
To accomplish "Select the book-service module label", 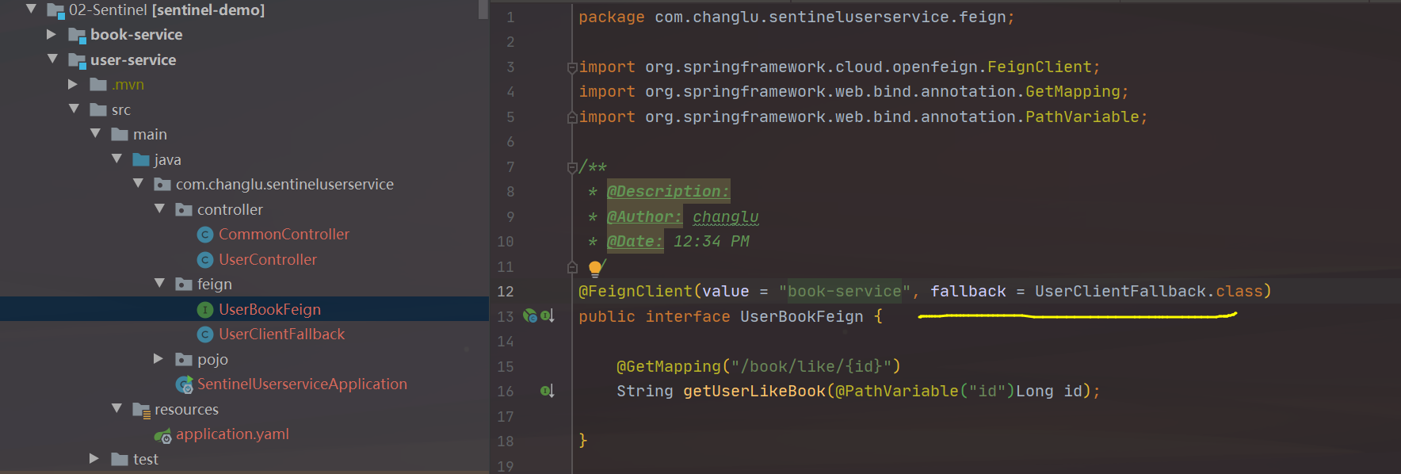I will [x=136, y=34].
